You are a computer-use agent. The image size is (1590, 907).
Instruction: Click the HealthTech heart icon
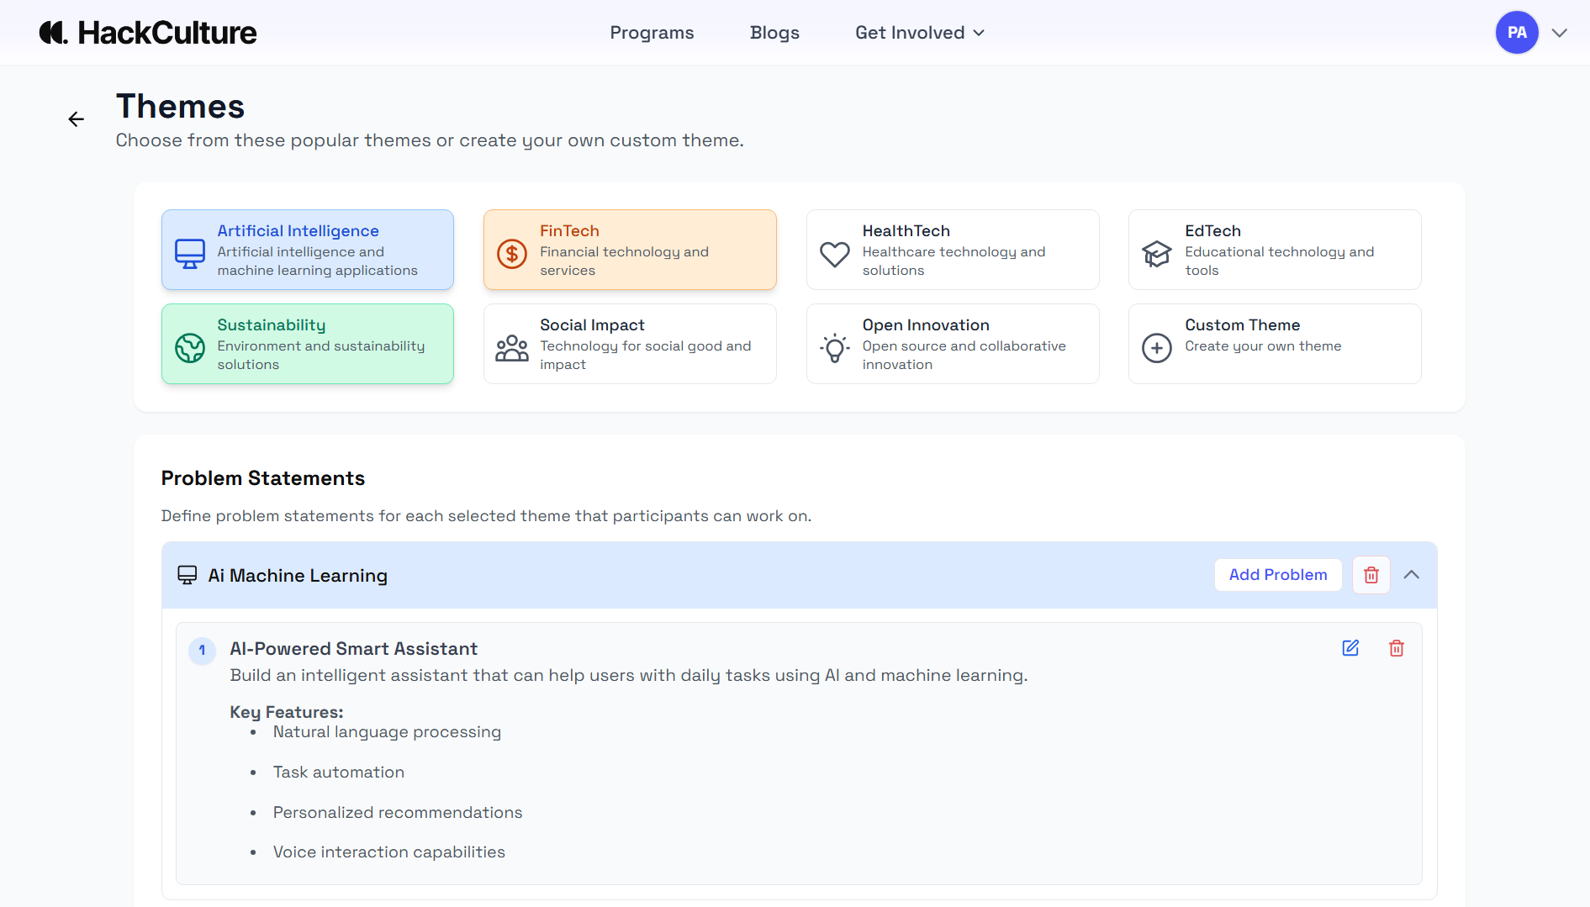(834, 254)
